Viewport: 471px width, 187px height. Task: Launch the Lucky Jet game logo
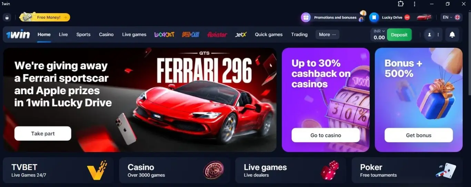point(164,34)
